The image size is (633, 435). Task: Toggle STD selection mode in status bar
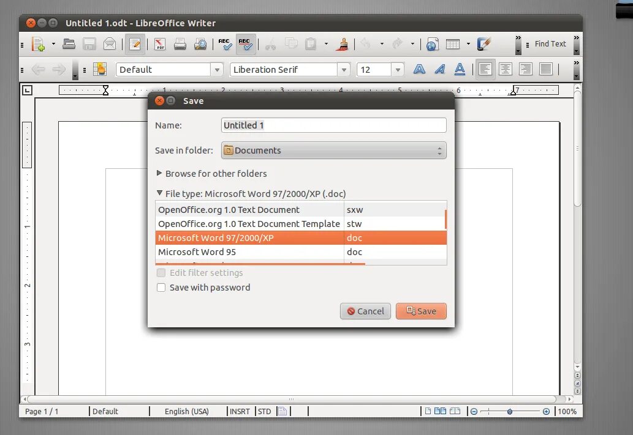265,411
